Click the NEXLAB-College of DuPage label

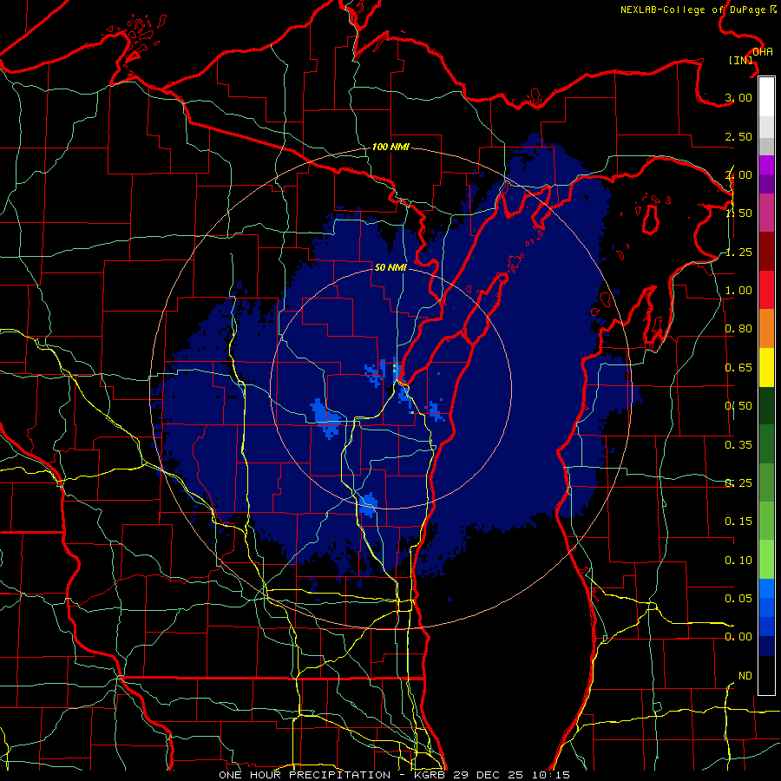coord(692,10)
